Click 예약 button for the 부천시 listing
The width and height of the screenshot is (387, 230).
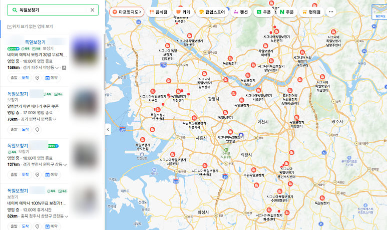click(x=52, y=175)
